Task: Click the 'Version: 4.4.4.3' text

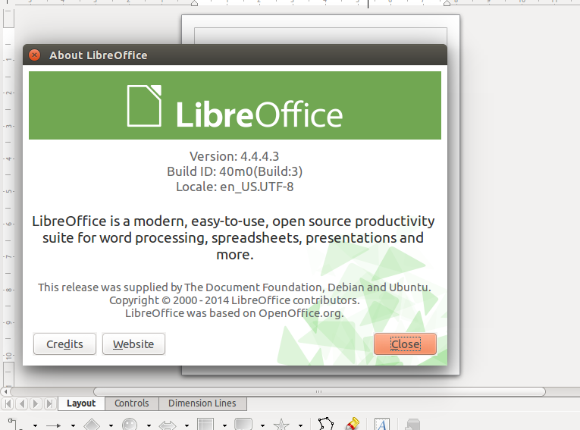Action: click(x=234, y=156)
